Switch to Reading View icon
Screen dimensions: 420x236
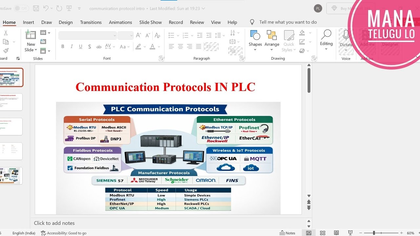[x=336, y=233]
